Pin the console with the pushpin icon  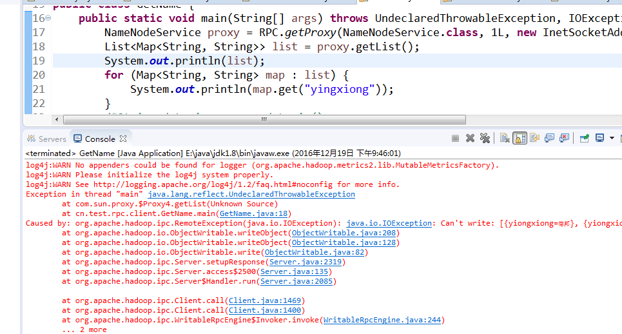(x=585, y=139)
